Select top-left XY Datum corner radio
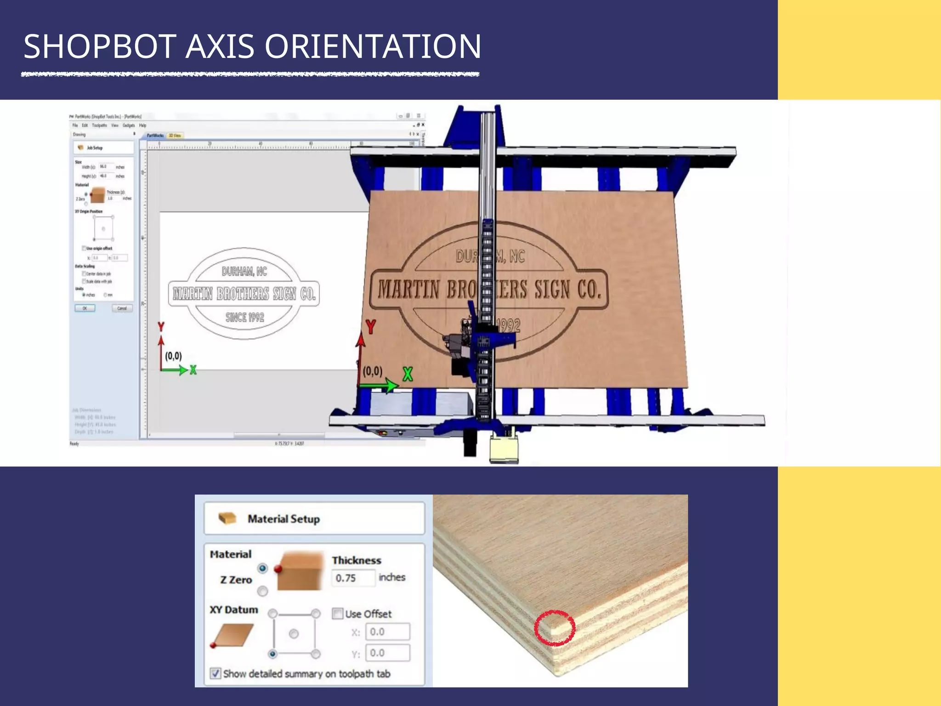Image resolution: width=941 pixels, height=706 pixels. pyautogui.click(x=272, y=614)
